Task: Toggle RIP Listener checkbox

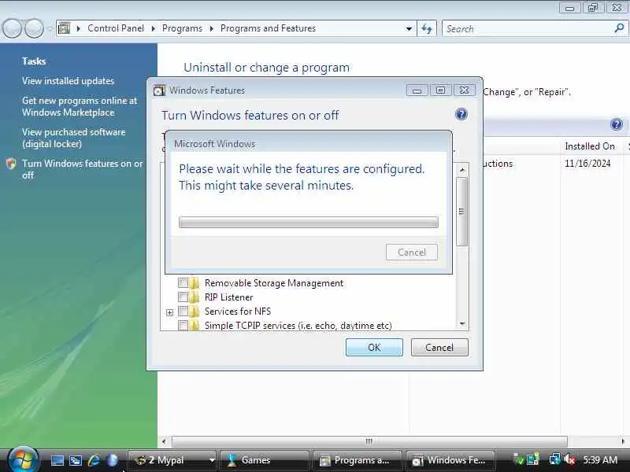Action: tap(183, 297)
